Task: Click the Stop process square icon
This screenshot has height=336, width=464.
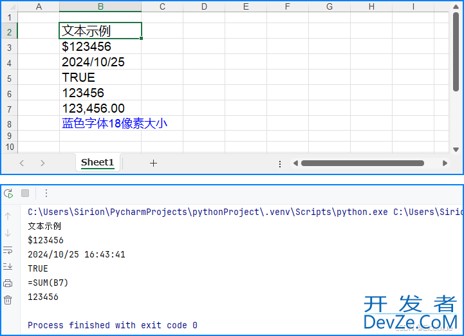Action: pos(25,193)
